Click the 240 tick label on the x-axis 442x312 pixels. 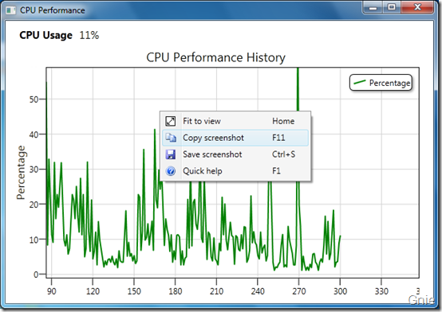(258, 291)
